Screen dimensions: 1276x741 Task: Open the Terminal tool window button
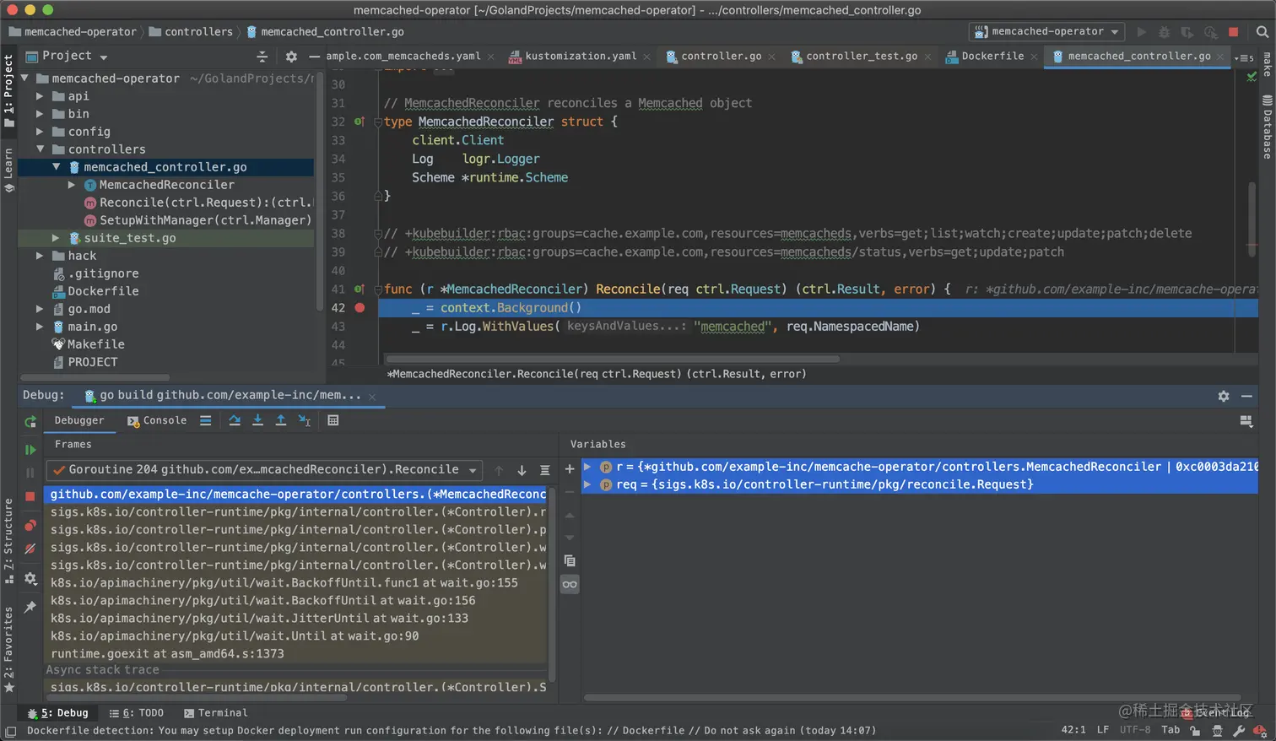[215, 713]
